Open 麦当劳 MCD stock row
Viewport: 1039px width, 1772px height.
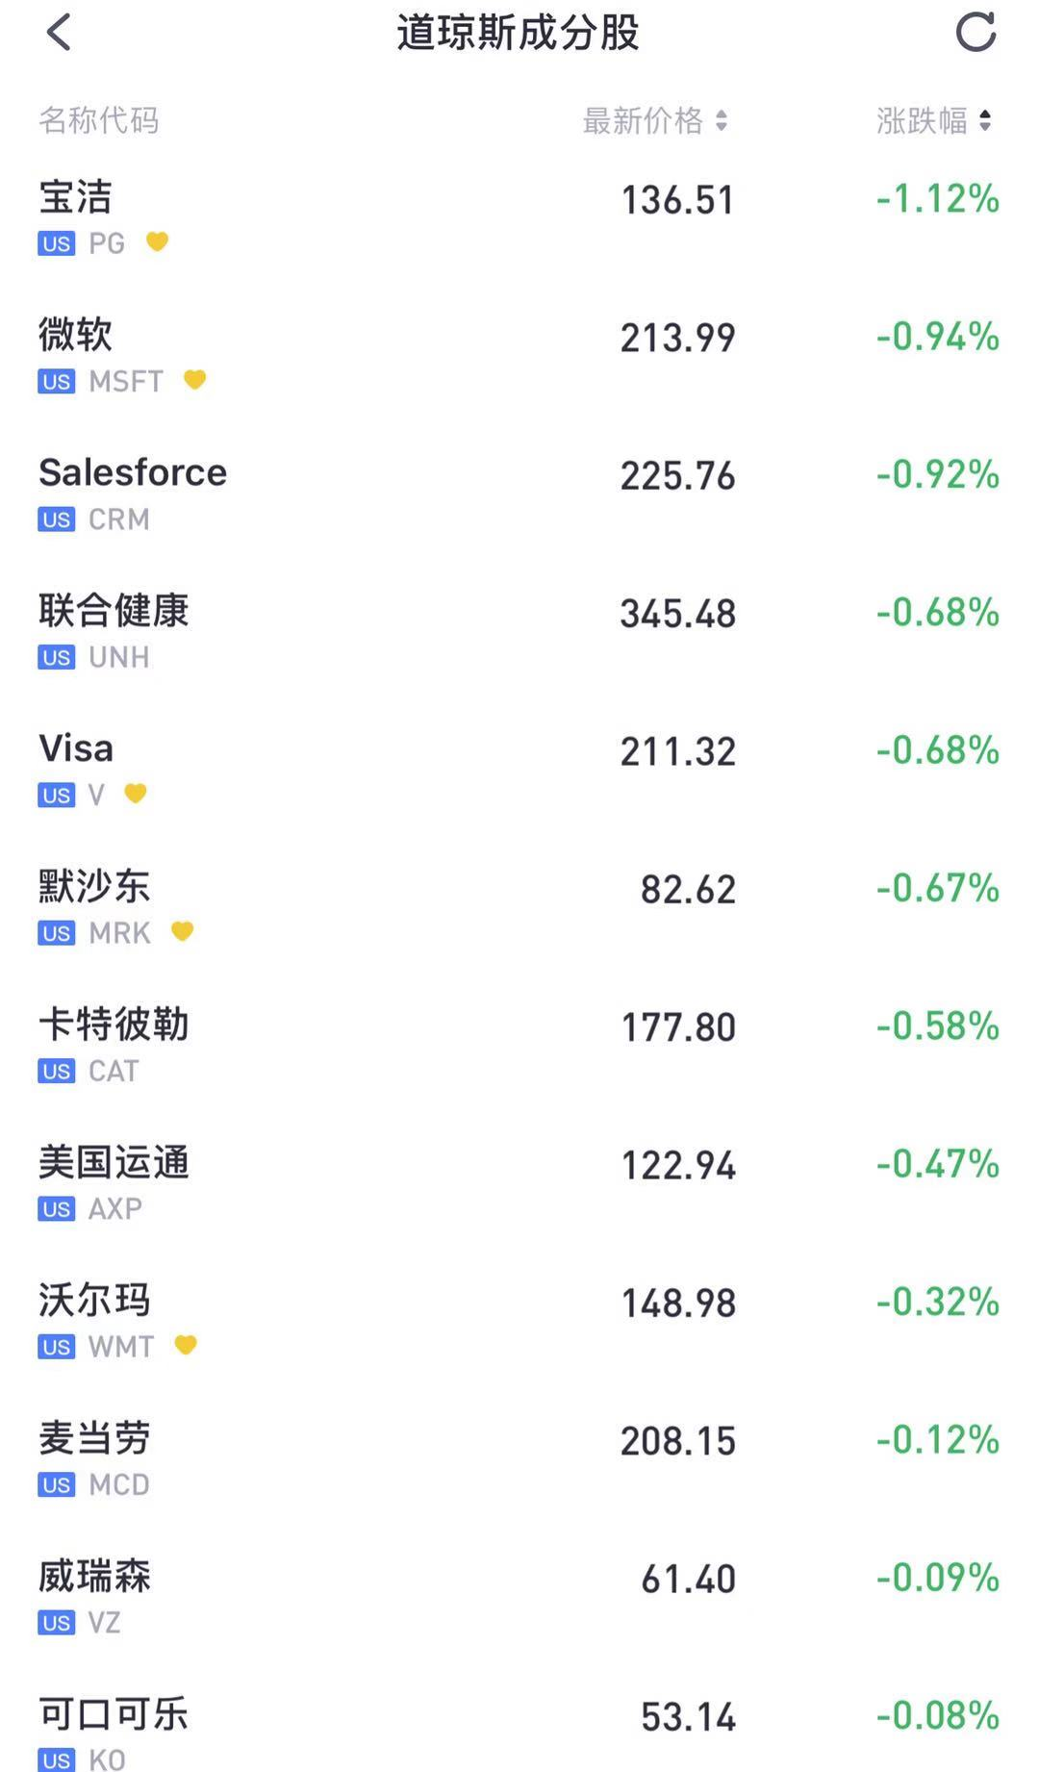(x=519, y=1459)
